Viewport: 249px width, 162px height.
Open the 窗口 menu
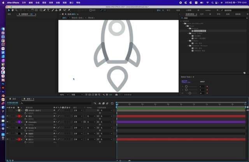[x=72, y=3]
